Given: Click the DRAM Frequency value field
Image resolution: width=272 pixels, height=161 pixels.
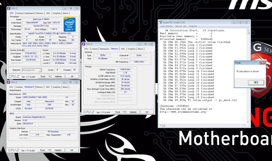Looking at the screenshot, I should pyautogui.click(x=125, y=69).
